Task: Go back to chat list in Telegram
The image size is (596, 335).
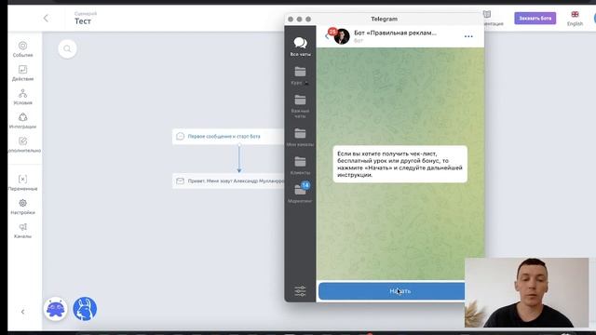Action: click(327, 37)
